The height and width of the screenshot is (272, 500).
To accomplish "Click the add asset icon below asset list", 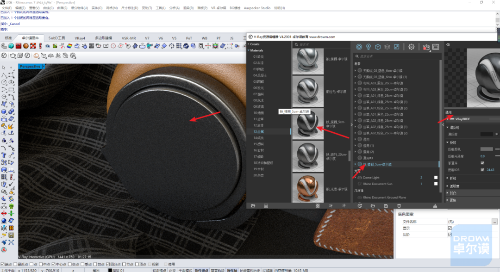I will pos(360,206).
